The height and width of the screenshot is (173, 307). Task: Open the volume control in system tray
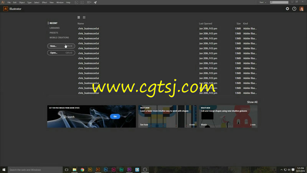pos(289,170)
